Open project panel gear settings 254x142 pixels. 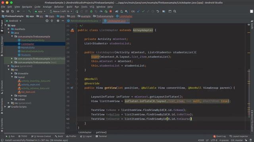click(x=58, y=21)
